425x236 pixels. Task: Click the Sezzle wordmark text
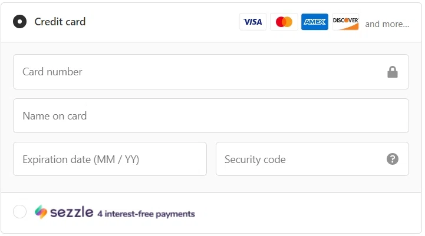[72, 212]
